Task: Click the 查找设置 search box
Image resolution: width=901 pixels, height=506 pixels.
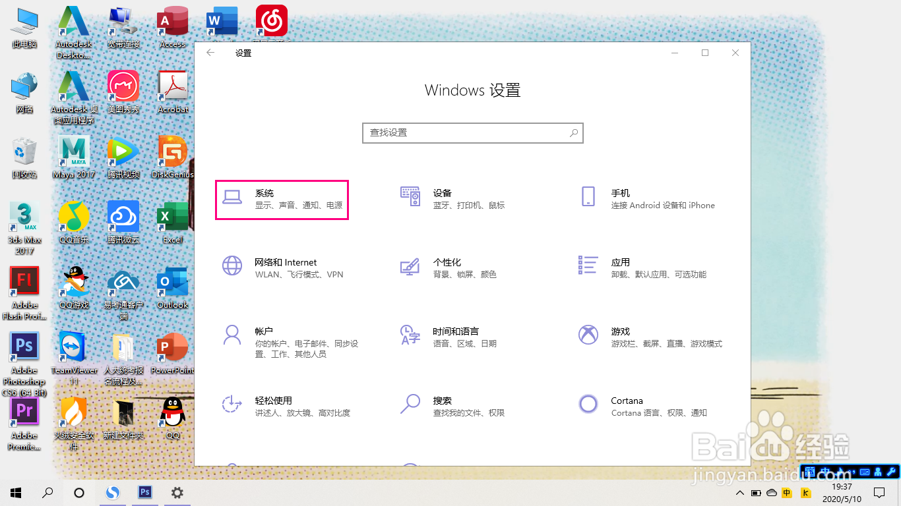Action: pos(472,132)
